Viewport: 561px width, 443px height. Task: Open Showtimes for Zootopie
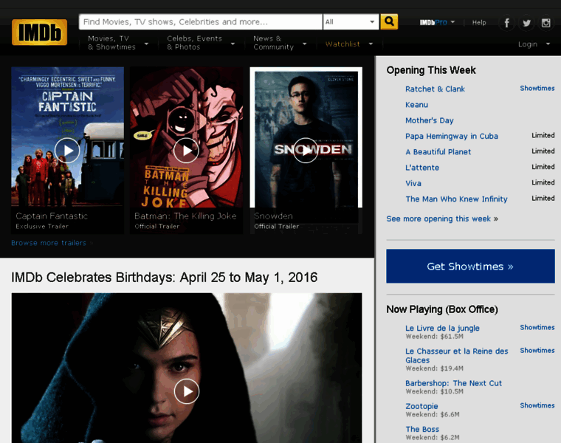tap(537, 405)
